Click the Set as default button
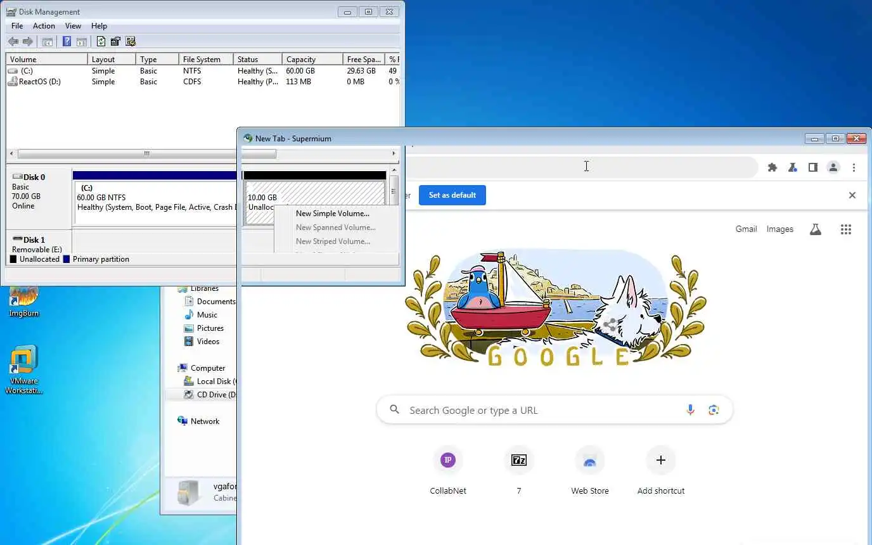Screen dimensions: 872x545 tap(452, 195)
